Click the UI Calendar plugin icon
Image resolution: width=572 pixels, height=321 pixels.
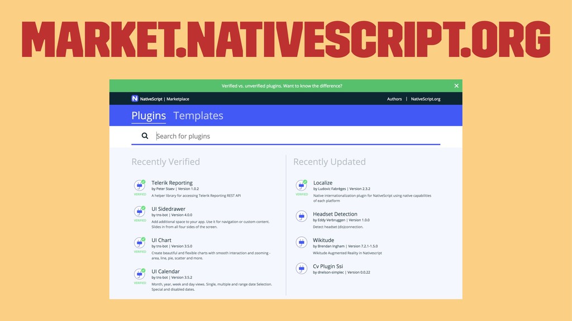pos(139,274)
